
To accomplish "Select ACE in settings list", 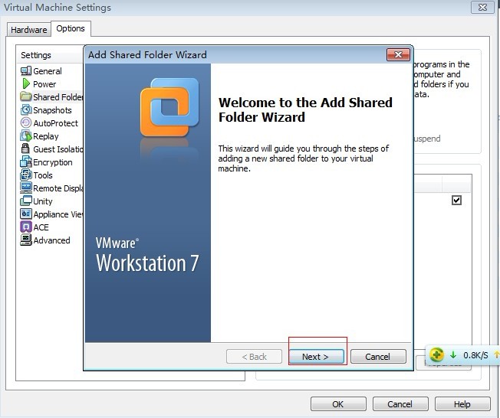I will (x=41, y=227).
